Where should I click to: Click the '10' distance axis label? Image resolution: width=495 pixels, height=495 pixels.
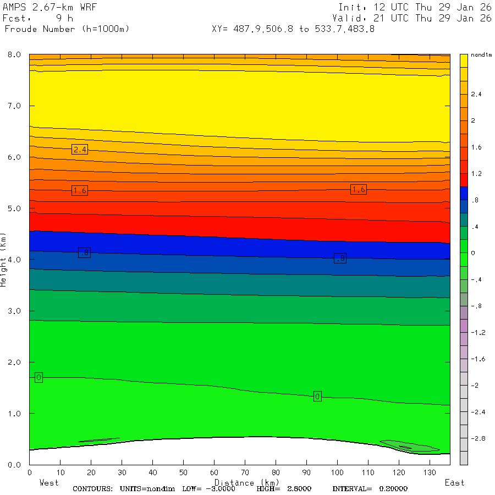61,472
